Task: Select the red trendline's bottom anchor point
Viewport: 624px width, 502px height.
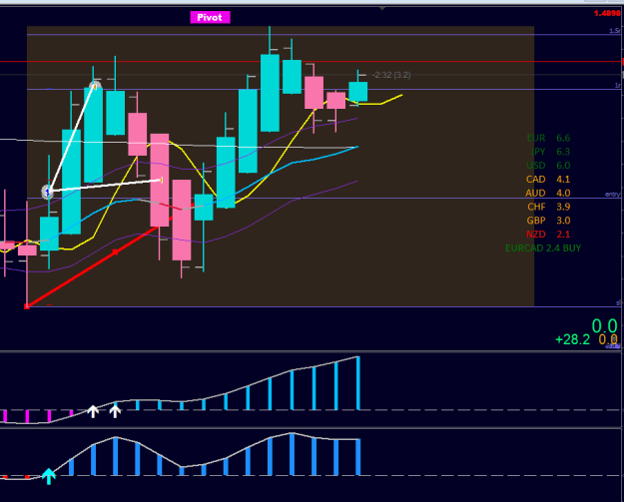Action: [27, 306]
